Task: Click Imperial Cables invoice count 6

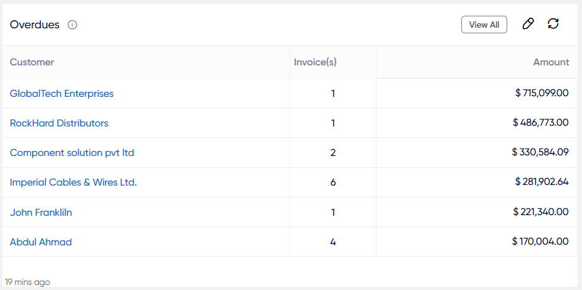Action: tap(333, 182)
